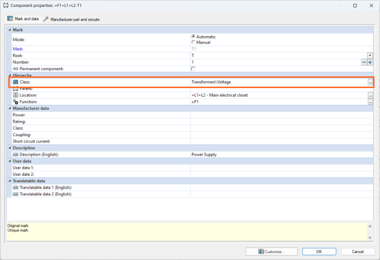
Task: Edit the Manufacturer data Class field
Action: click(x=282, y=128)
